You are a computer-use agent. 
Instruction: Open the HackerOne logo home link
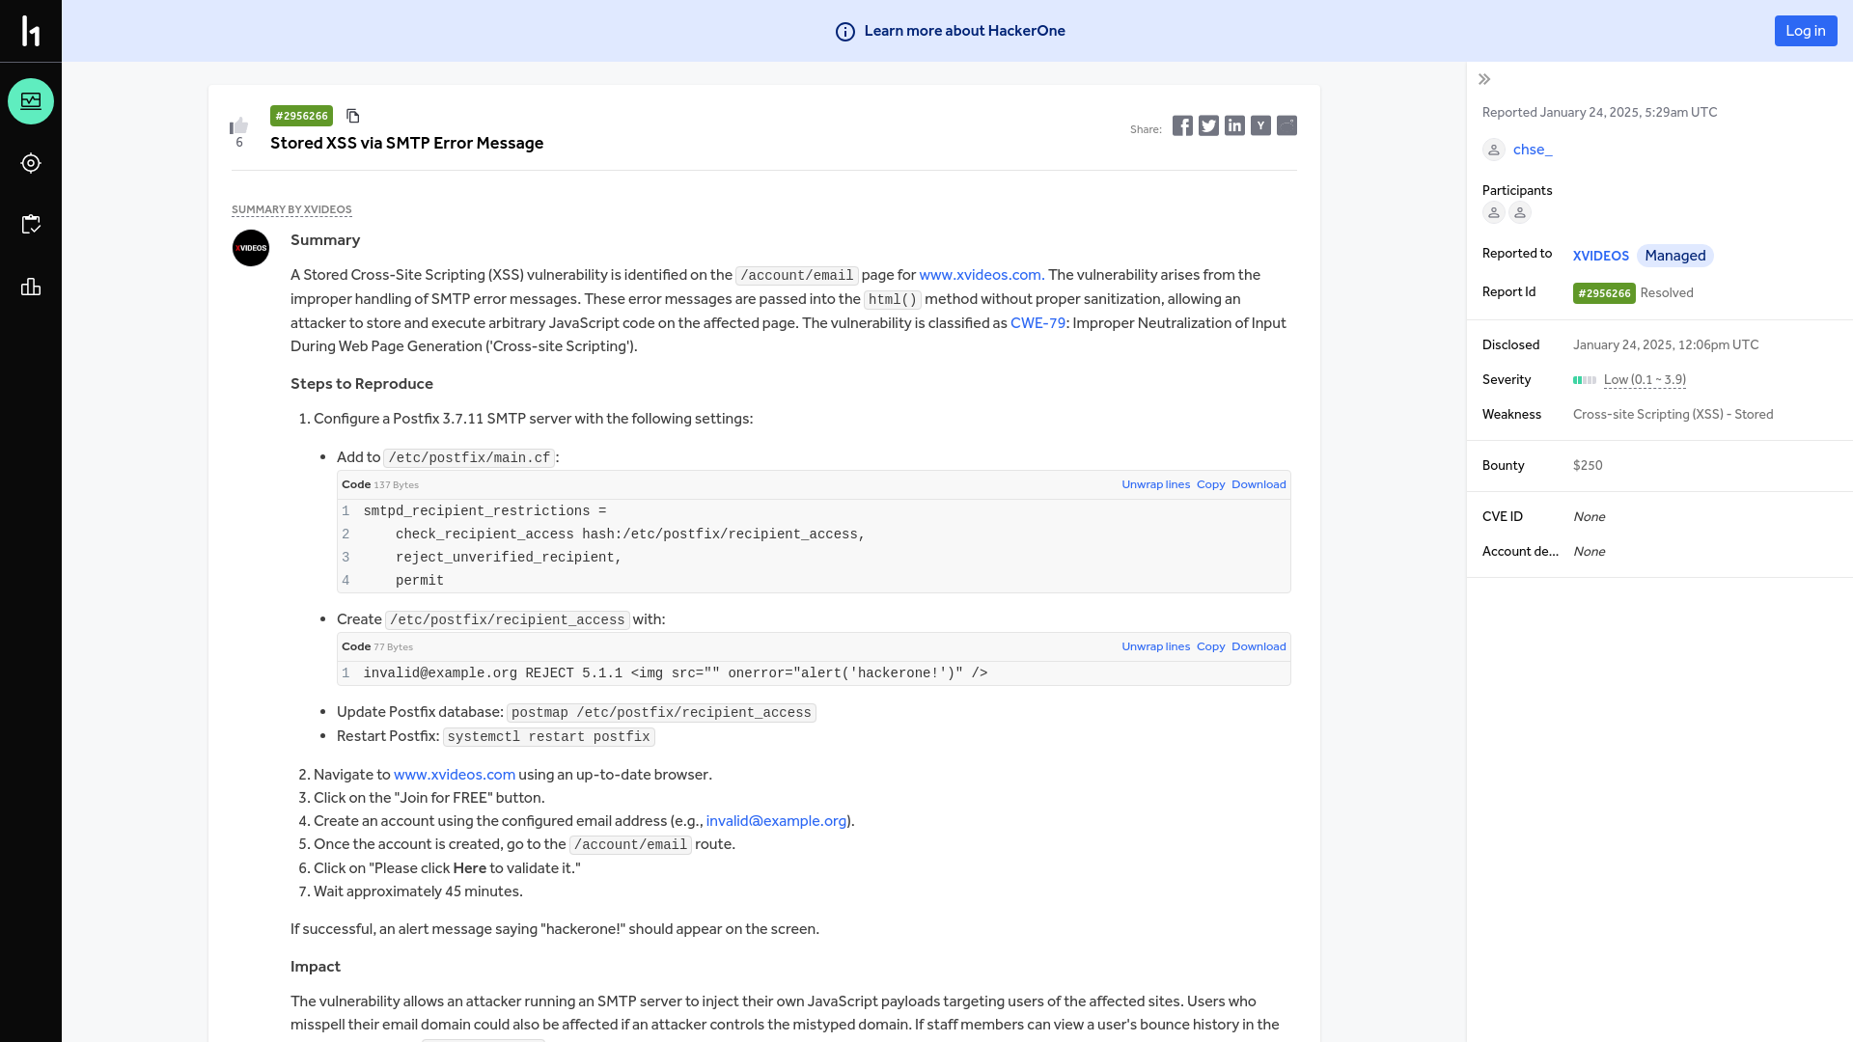(31, 31)
